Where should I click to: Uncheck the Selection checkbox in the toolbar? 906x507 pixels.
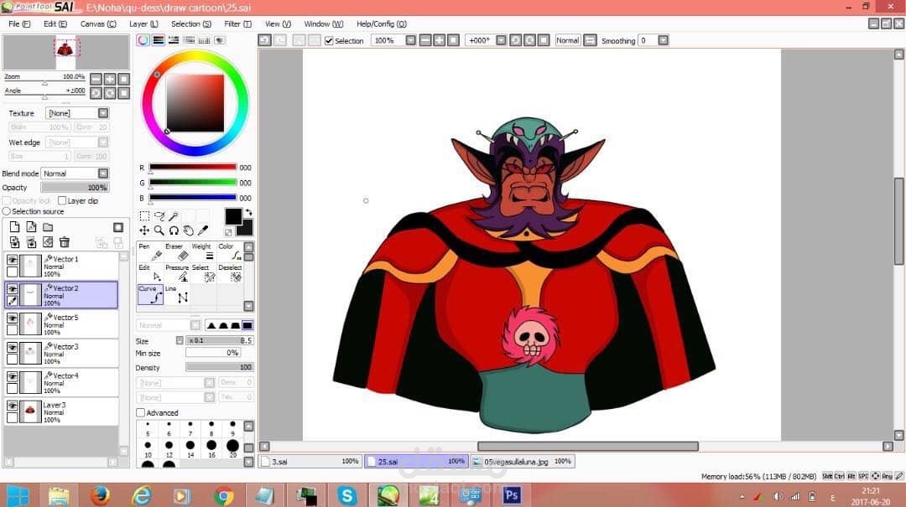(x=330, y=41)
